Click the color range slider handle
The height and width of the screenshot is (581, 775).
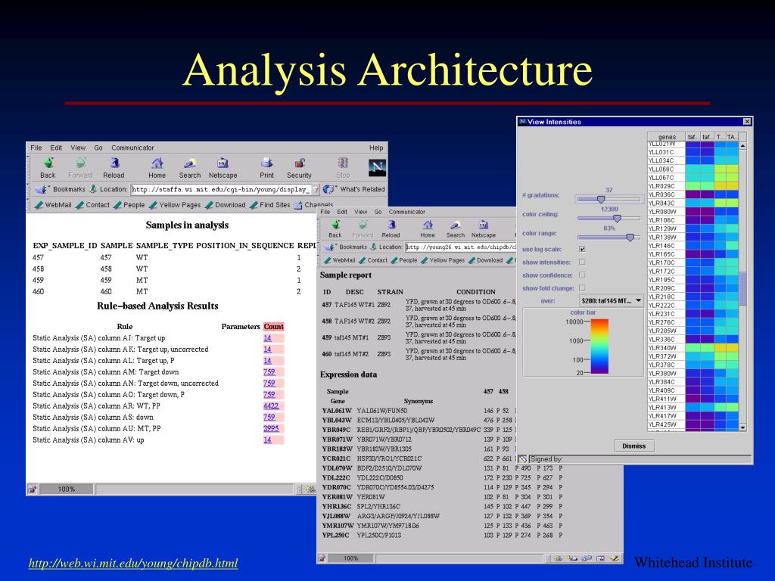630,237
